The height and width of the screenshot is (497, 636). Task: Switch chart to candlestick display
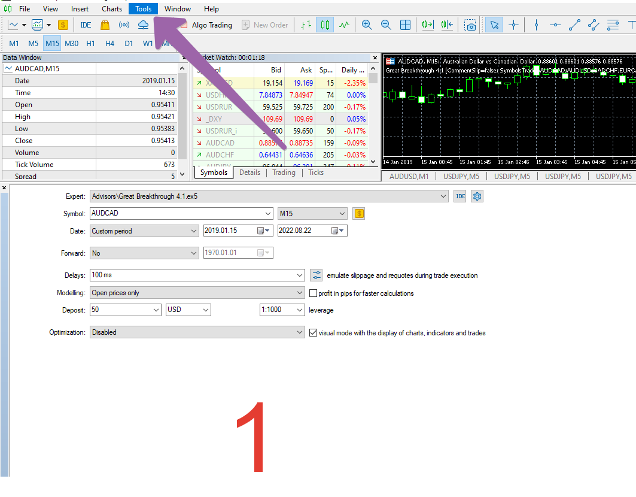pos(325,25)
